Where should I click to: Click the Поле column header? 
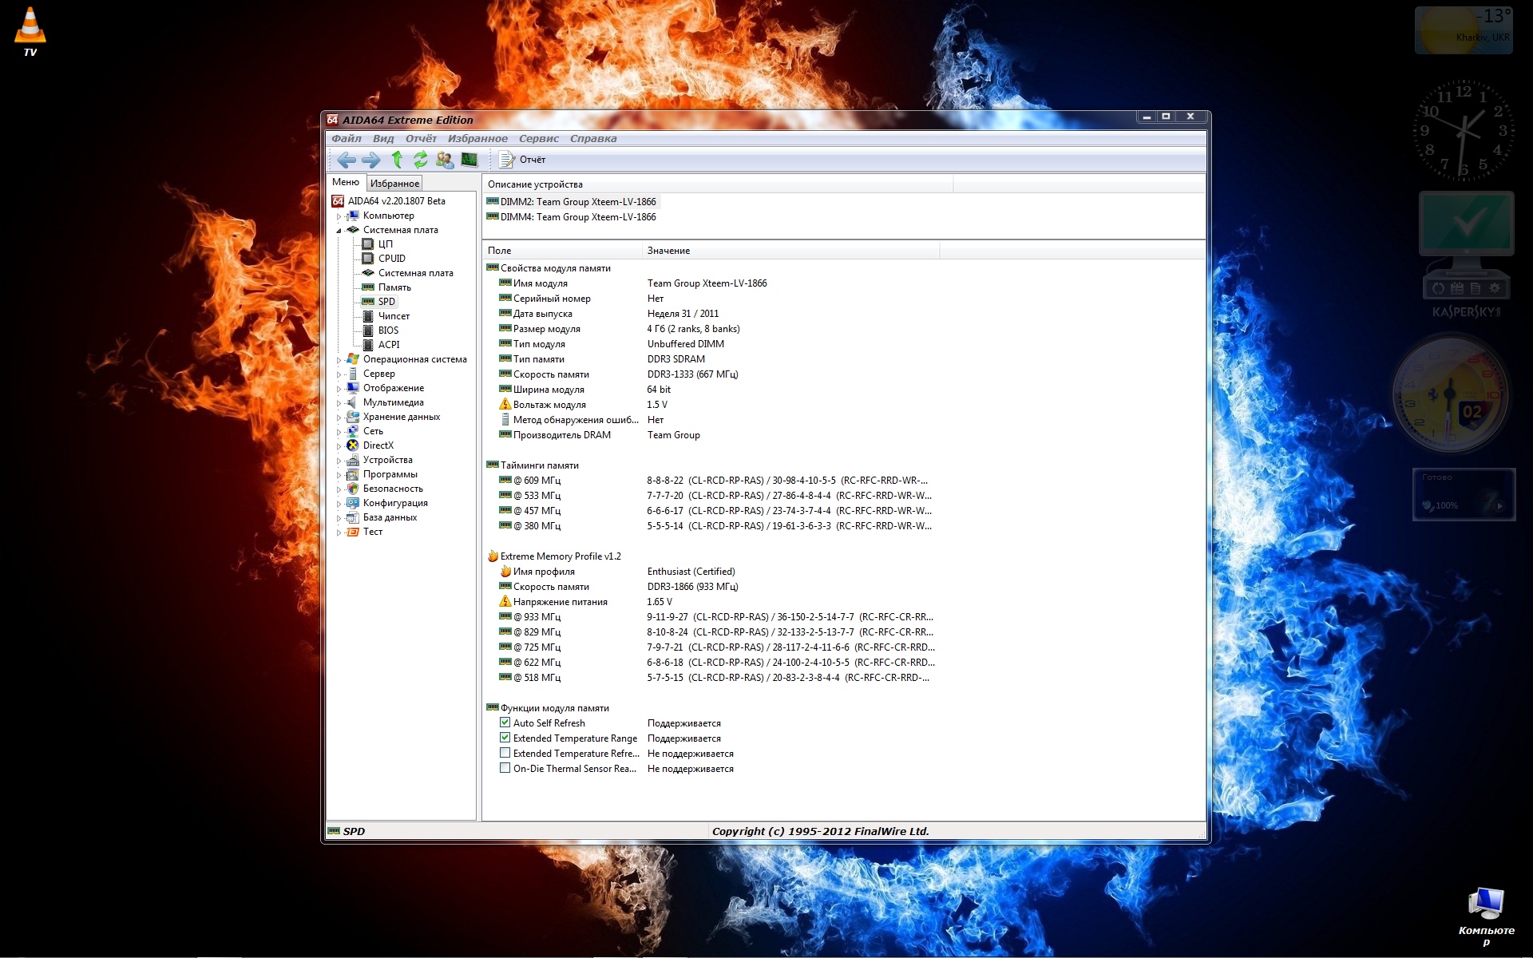coord(562,251)
